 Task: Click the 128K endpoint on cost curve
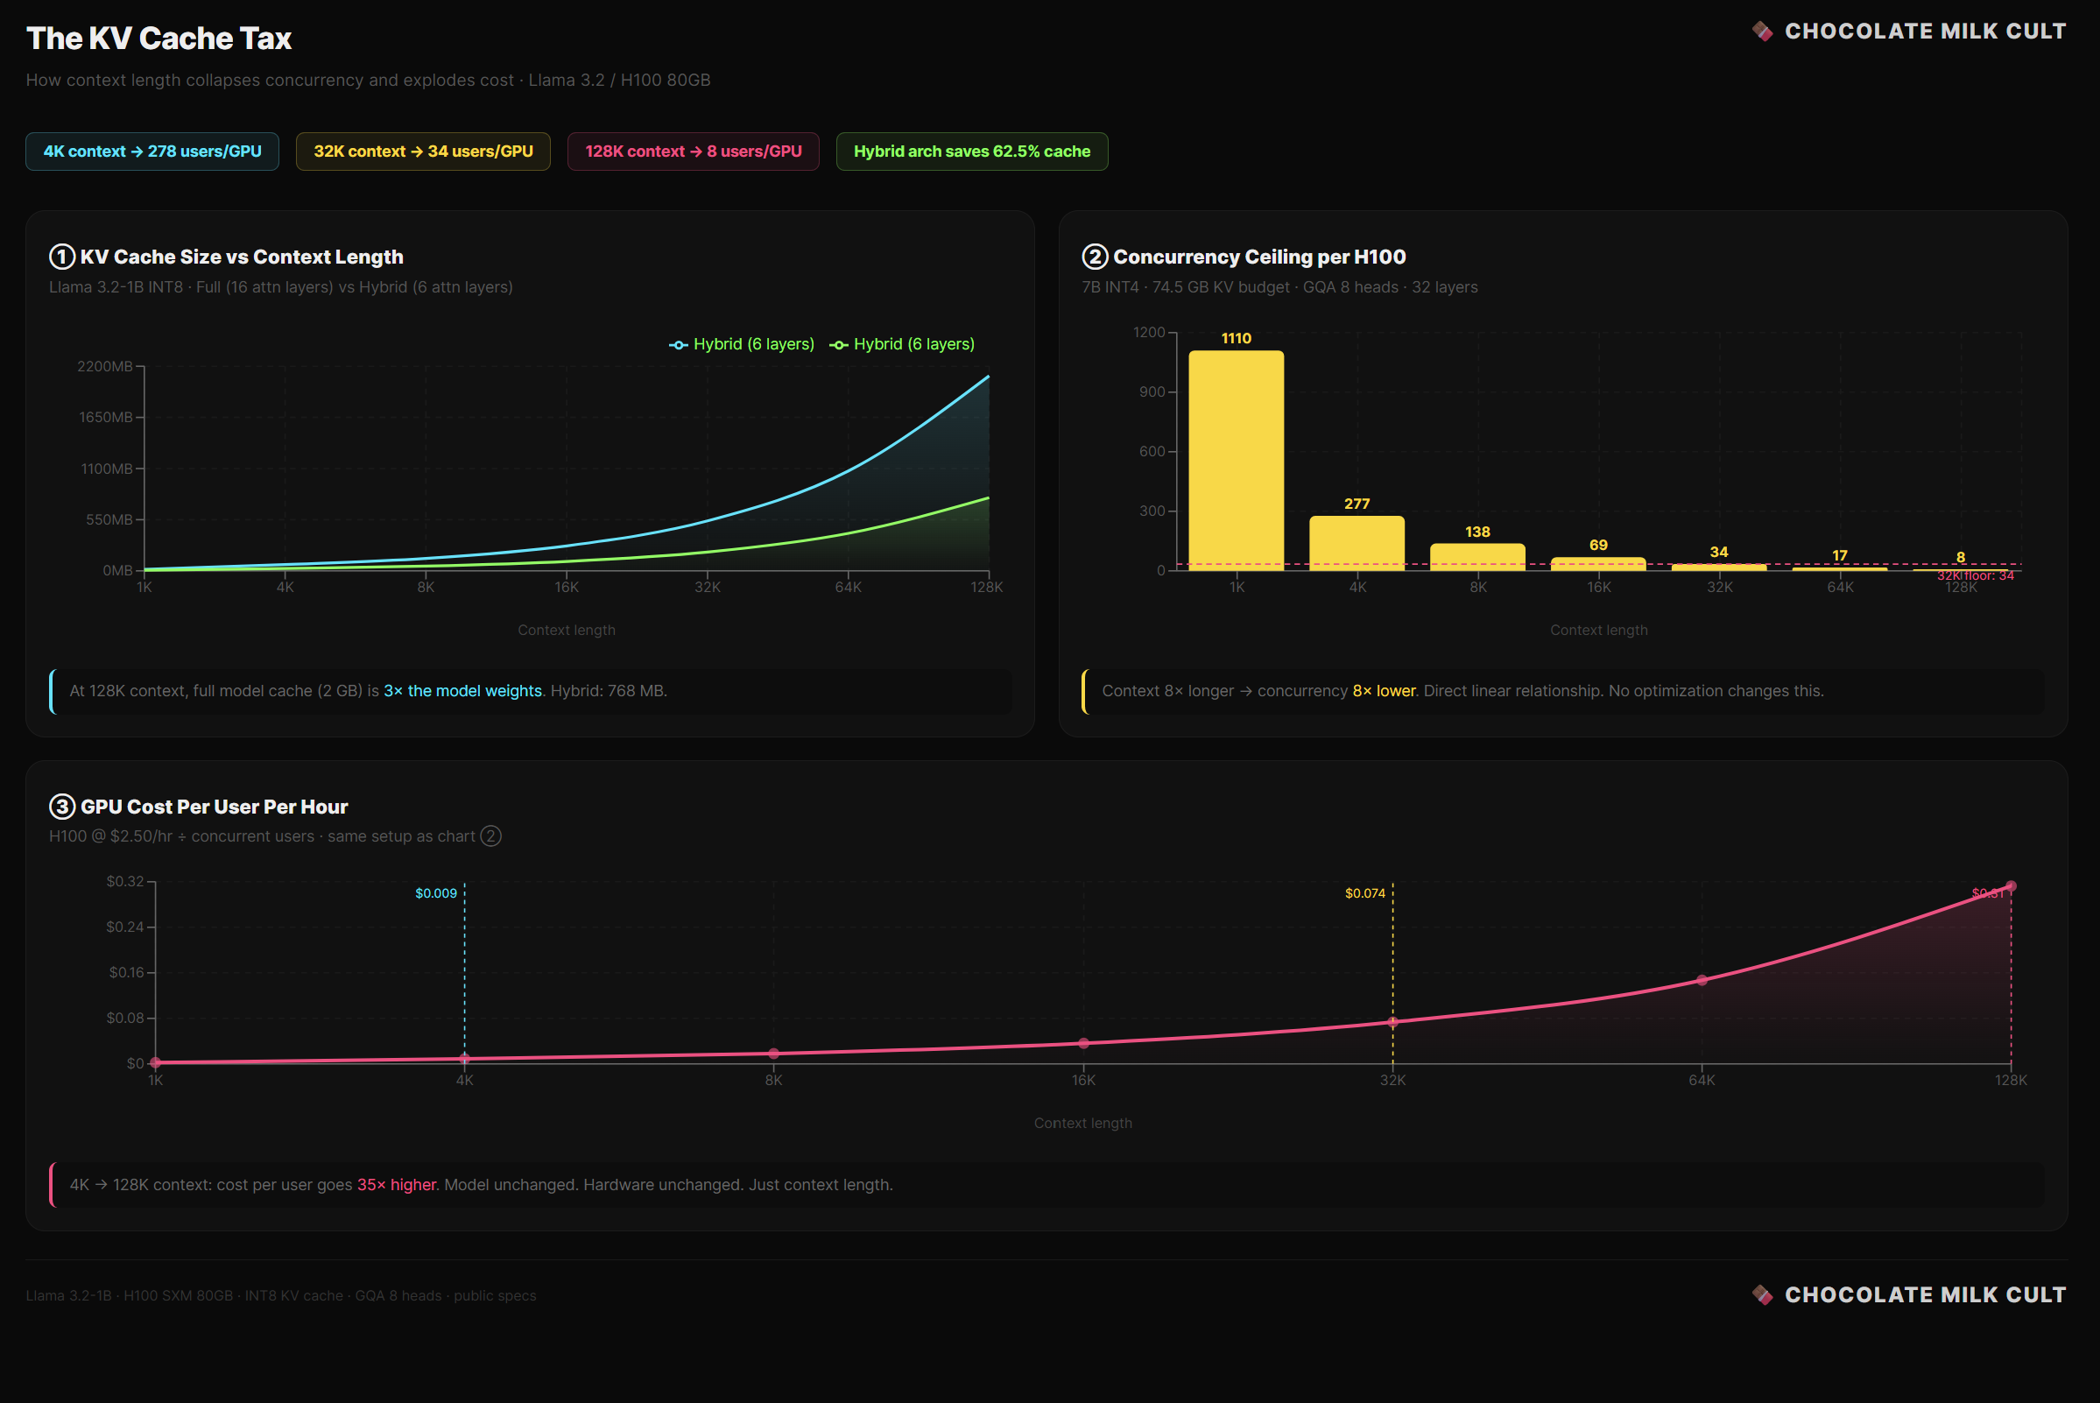(x=2011, y=885)
